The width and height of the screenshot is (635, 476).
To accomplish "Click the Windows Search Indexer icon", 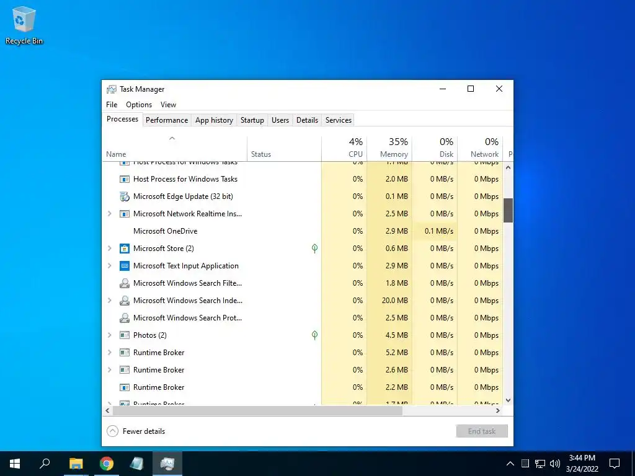I will click(x=124, y=301).
